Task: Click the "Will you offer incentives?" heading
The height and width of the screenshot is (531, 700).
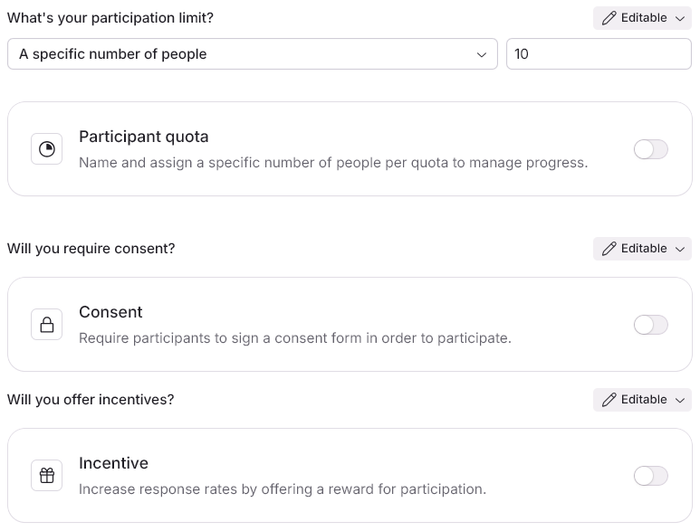Action: pyautogui.click(x=91, y=400)
